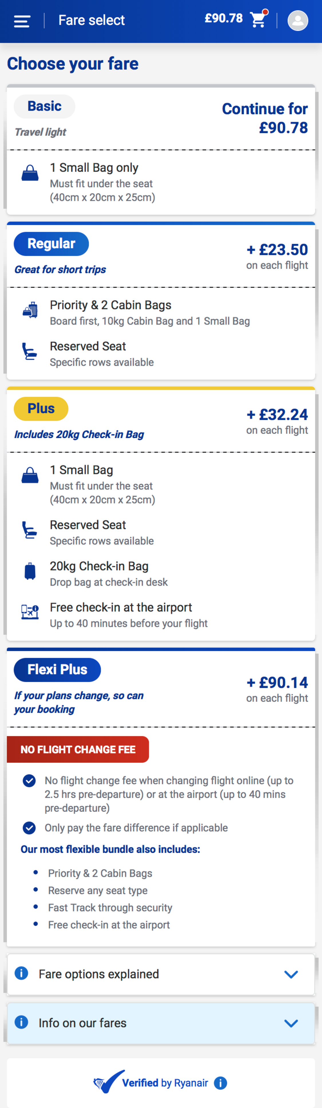The height and width of the screenshot is (1108, 322).
Task: Continue for £90.78 with Basic fare
Action: click(265, 118)
